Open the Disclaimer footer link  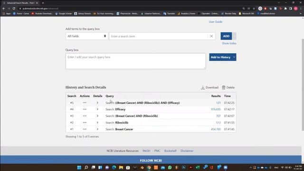187,151
